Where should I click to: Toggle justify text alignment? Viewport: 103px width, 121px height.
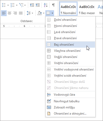click(21, 13)
